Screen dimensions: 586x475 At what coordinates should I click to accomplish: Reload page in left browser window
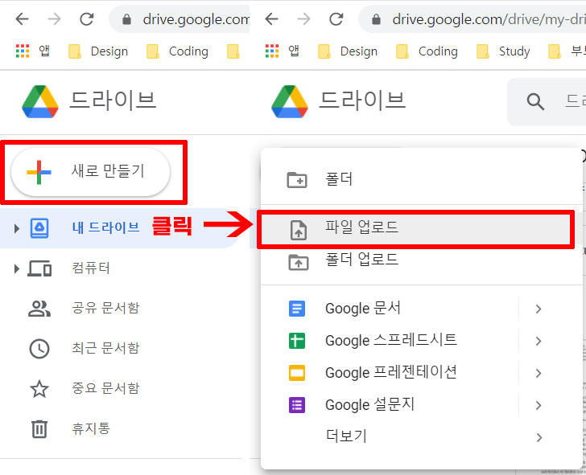[x=87, y=18]
